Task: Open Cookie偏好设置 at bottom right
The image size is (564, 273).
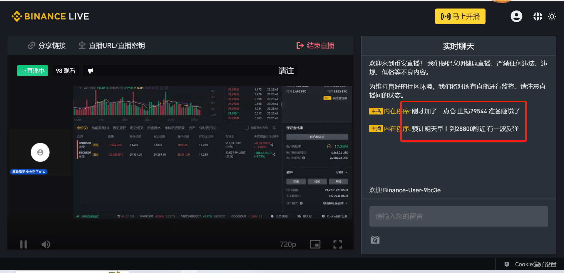Action: click(x=535, y=264)
